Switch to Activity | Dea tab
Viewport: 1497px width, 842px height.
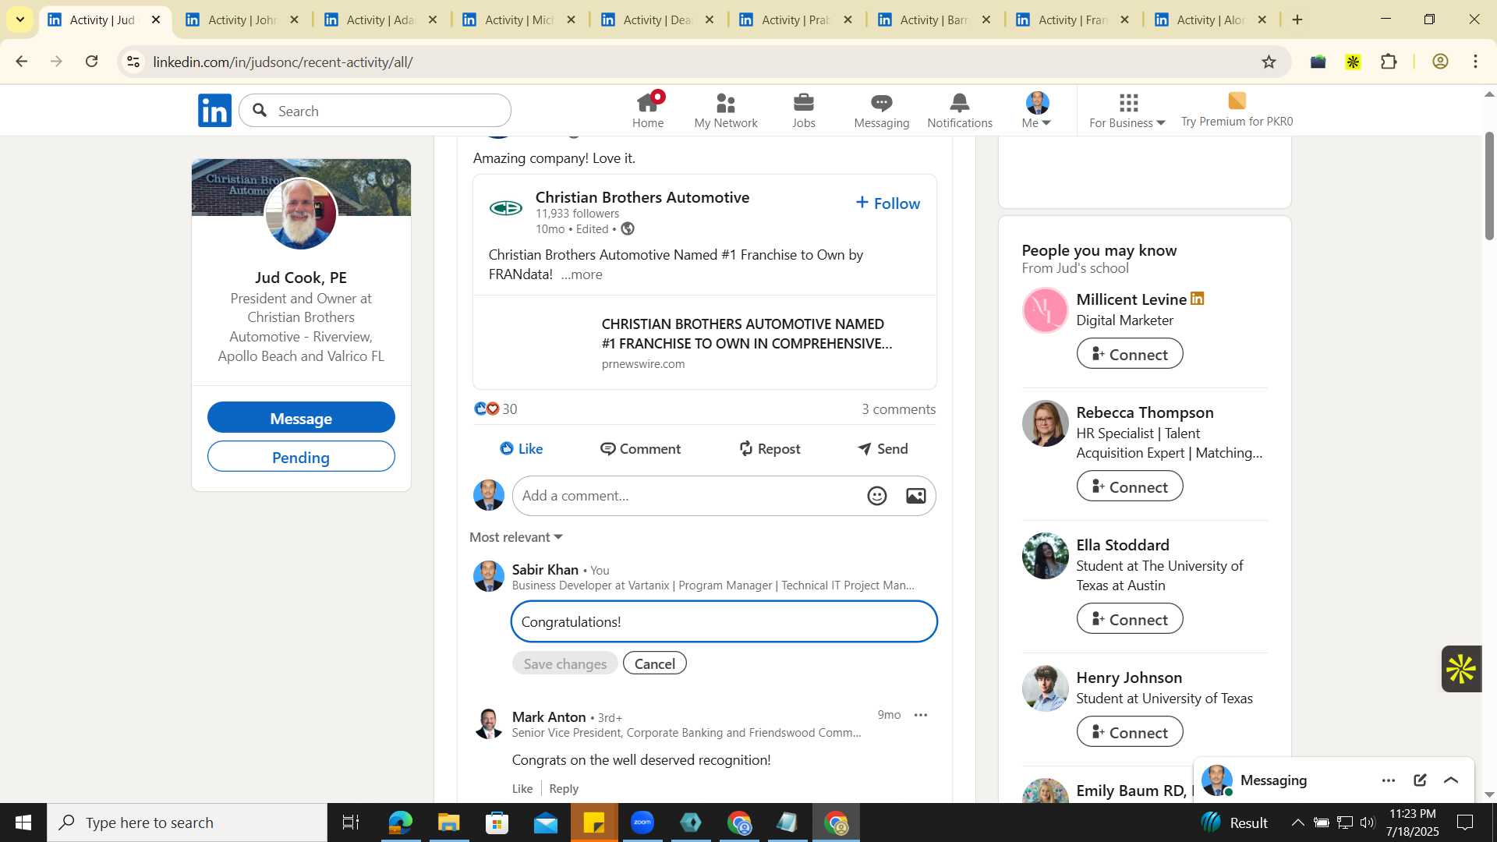coord(657,19)
